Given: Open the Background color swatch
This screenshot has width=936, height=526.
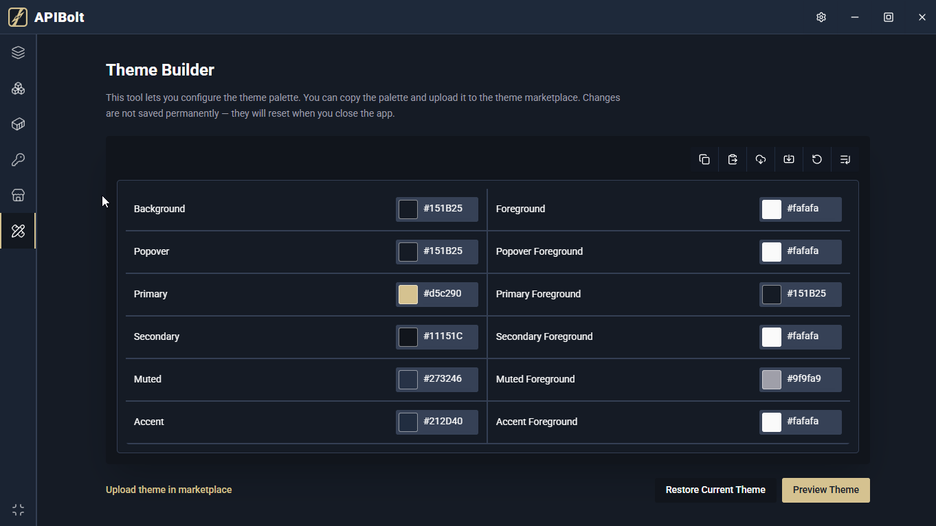Looking at the screenshot, I should tap(408, 209).
